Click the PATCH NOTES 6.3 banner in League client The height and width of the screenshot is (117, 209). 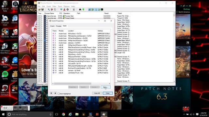(x=162, y=94)
